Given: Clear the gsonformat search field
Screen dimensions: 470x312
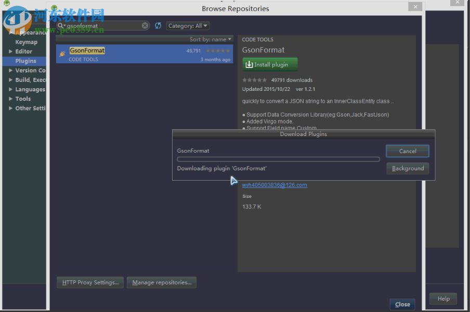Looking at the screenshot, I should tap(145, 26).
